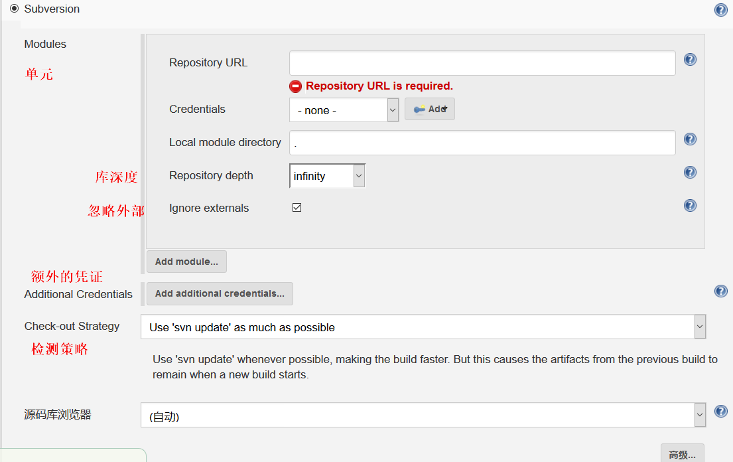733x462 pixels.
Task: Click the svn update description text
Action: [x=434, y=367]
